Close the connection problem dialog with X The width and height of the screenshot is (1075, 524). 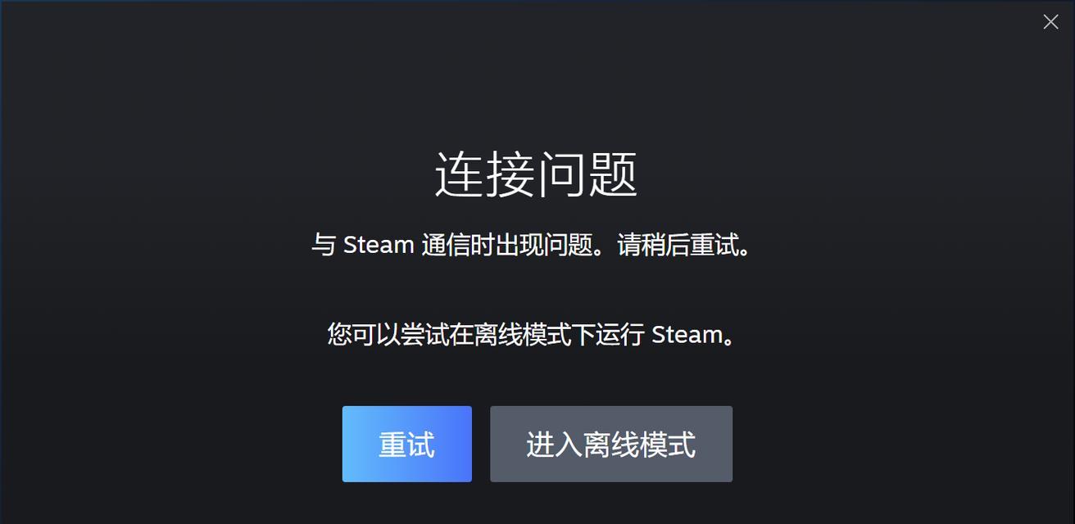(1050, 22)
